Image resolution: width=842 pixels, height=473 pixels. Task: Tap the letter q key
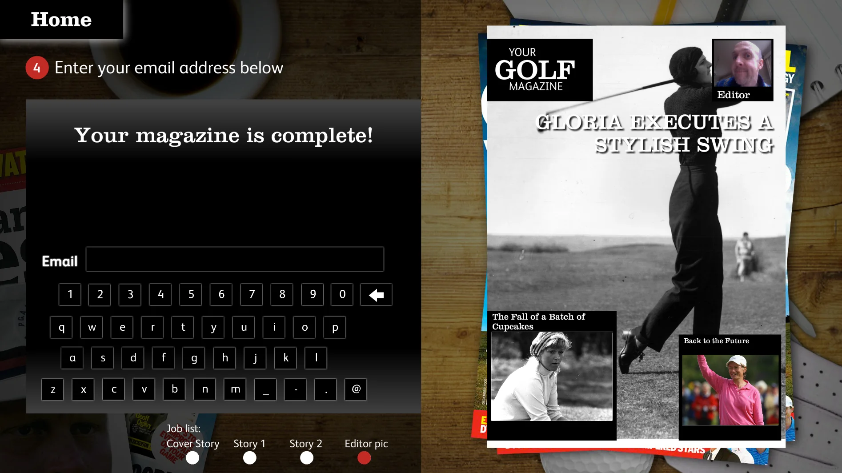pos(61,327)
